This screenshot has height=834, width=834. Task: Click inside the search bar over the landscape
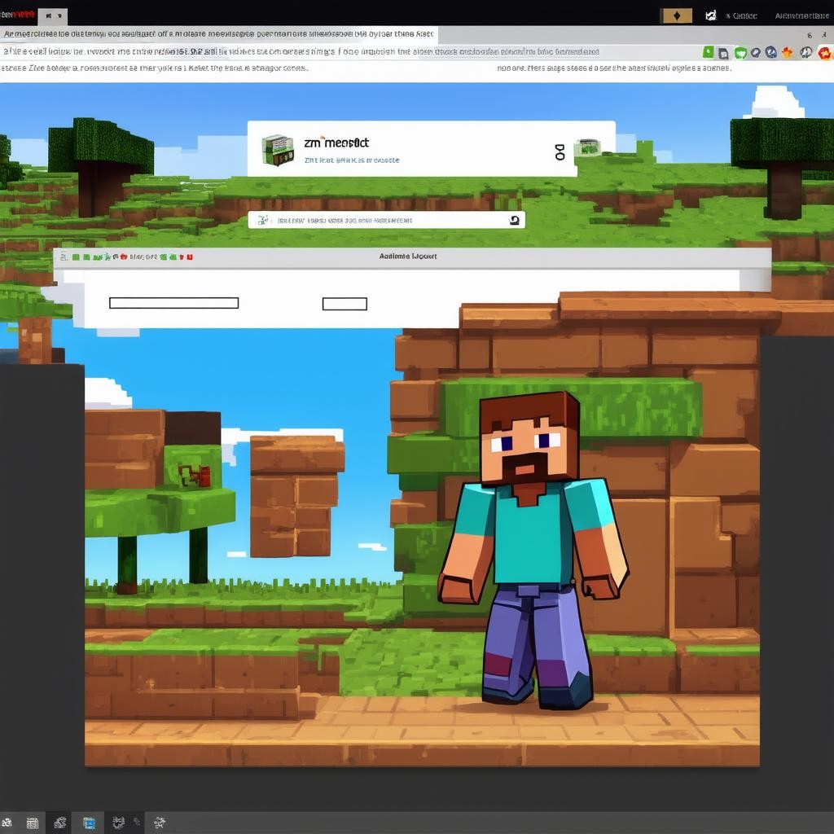(x=383, y=220)
